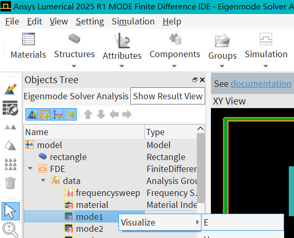Click the Type column header
The image size is (294, 238).
tap(171, 132)
